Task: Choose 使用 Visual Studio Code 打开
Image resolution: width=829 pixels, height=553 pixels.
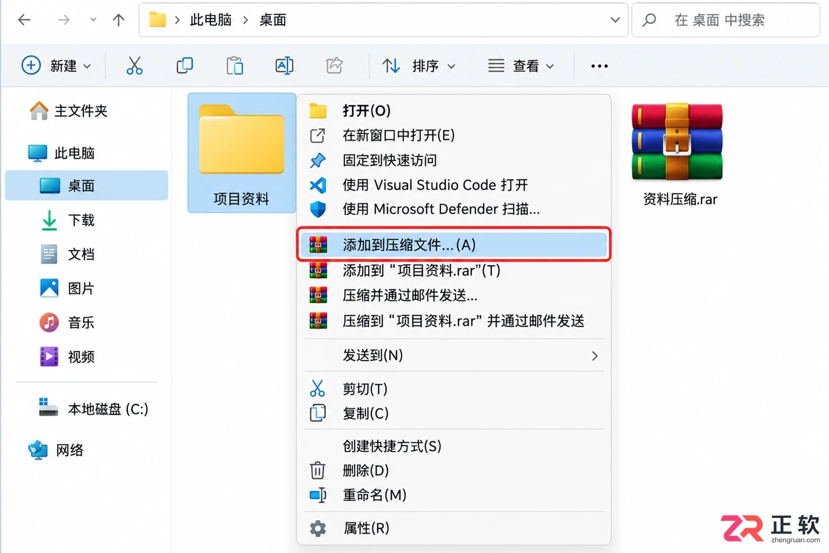Action: (454, 185)
